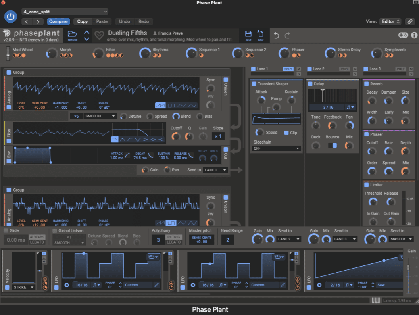Click the Phase Plant undo arrow
Viewport: 419px width, 315px height.
point(276,35)
